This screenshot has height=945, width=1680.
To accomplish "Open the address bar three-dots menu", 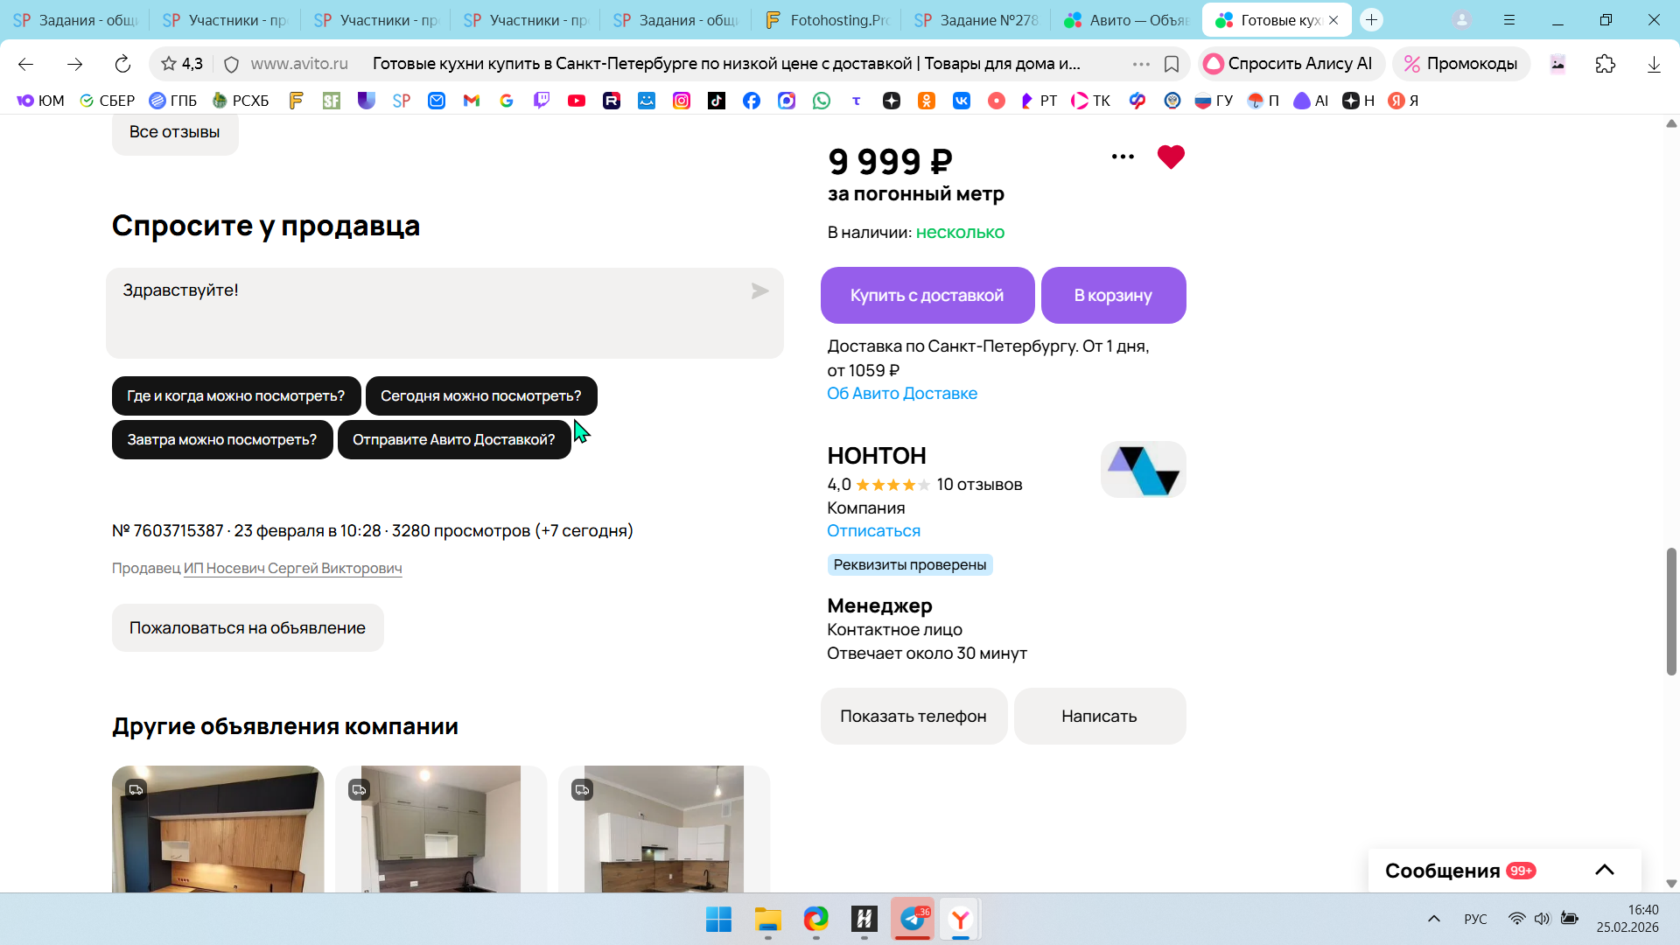I will tap(1141, 64).
